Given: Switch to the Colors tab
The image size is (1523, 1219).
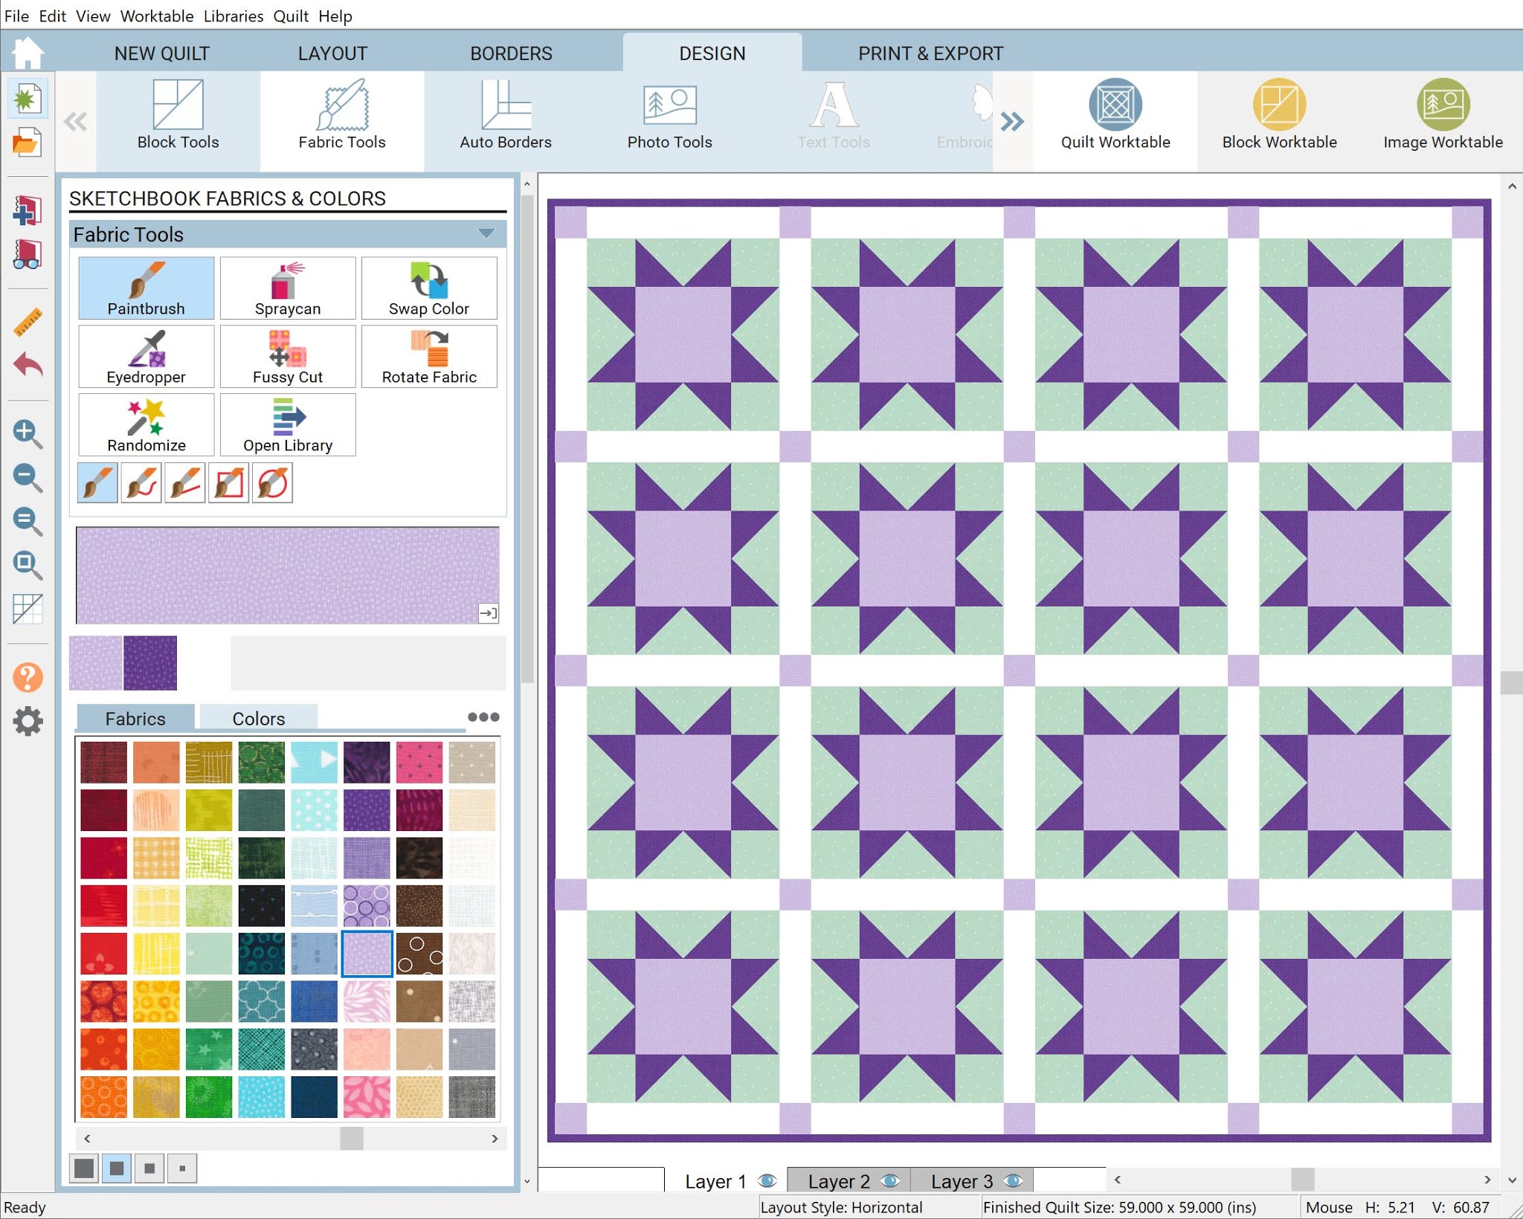Looking at the screenshot, I should pyautogui.click(x=258, y=718).
